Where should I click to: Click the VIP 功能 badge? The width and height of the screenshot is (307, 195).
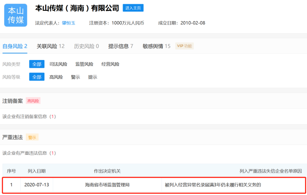(184, 46)
